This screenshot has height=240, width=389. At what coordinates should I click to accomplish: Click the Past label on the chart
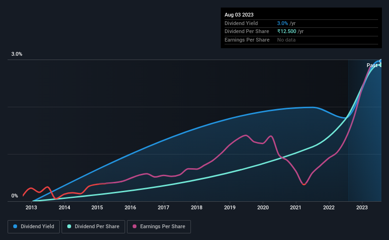click(372, 65)
